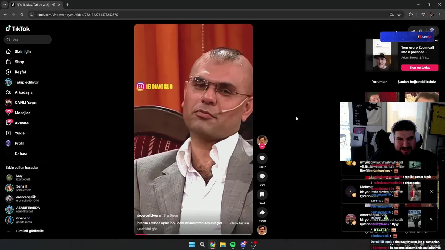Close the İbrahim Tatlıses tab
This screenshot has width=445, height=250.
click(59, 5)
